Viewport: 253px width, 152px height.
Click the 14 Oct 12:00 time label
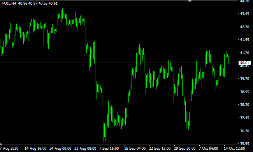(x=234, y=148)
